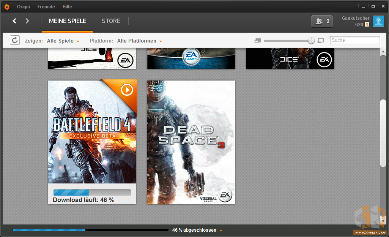Close the Origin window
Image resolution: width=389 pixels, height=237 pixels.
point(383,6)
